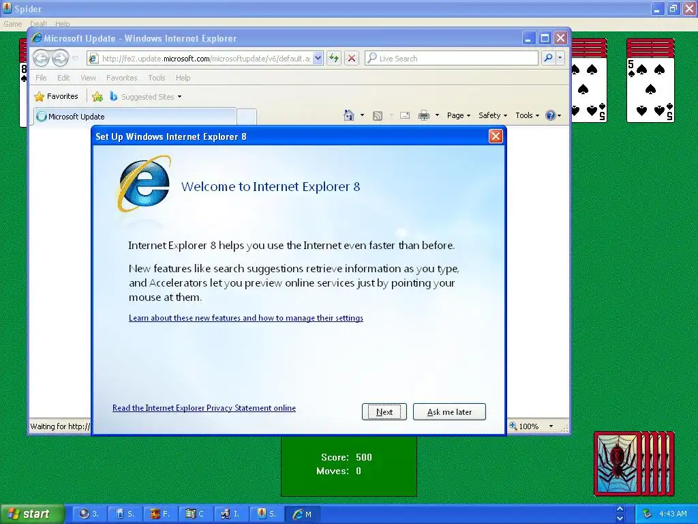Switch to taskbar item labeled I.

tap(230, 514)
